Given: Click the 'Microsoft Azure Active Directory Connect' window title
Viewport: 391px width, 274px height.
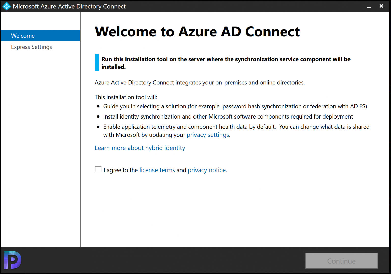Looking at the screenshot, I should pyautogui.click(x=69, y=6).
